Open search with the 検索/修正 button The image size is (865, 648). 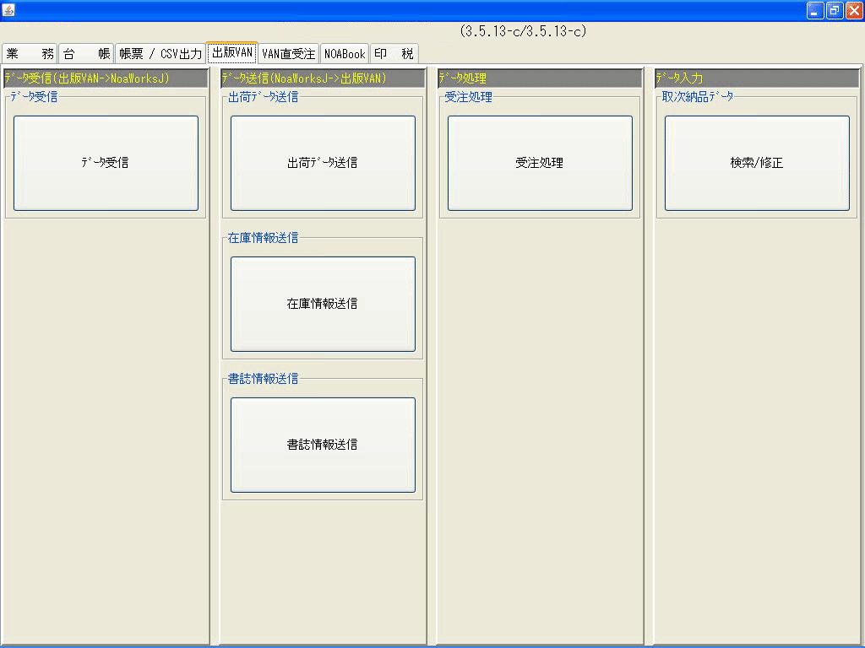coord(756,163)
